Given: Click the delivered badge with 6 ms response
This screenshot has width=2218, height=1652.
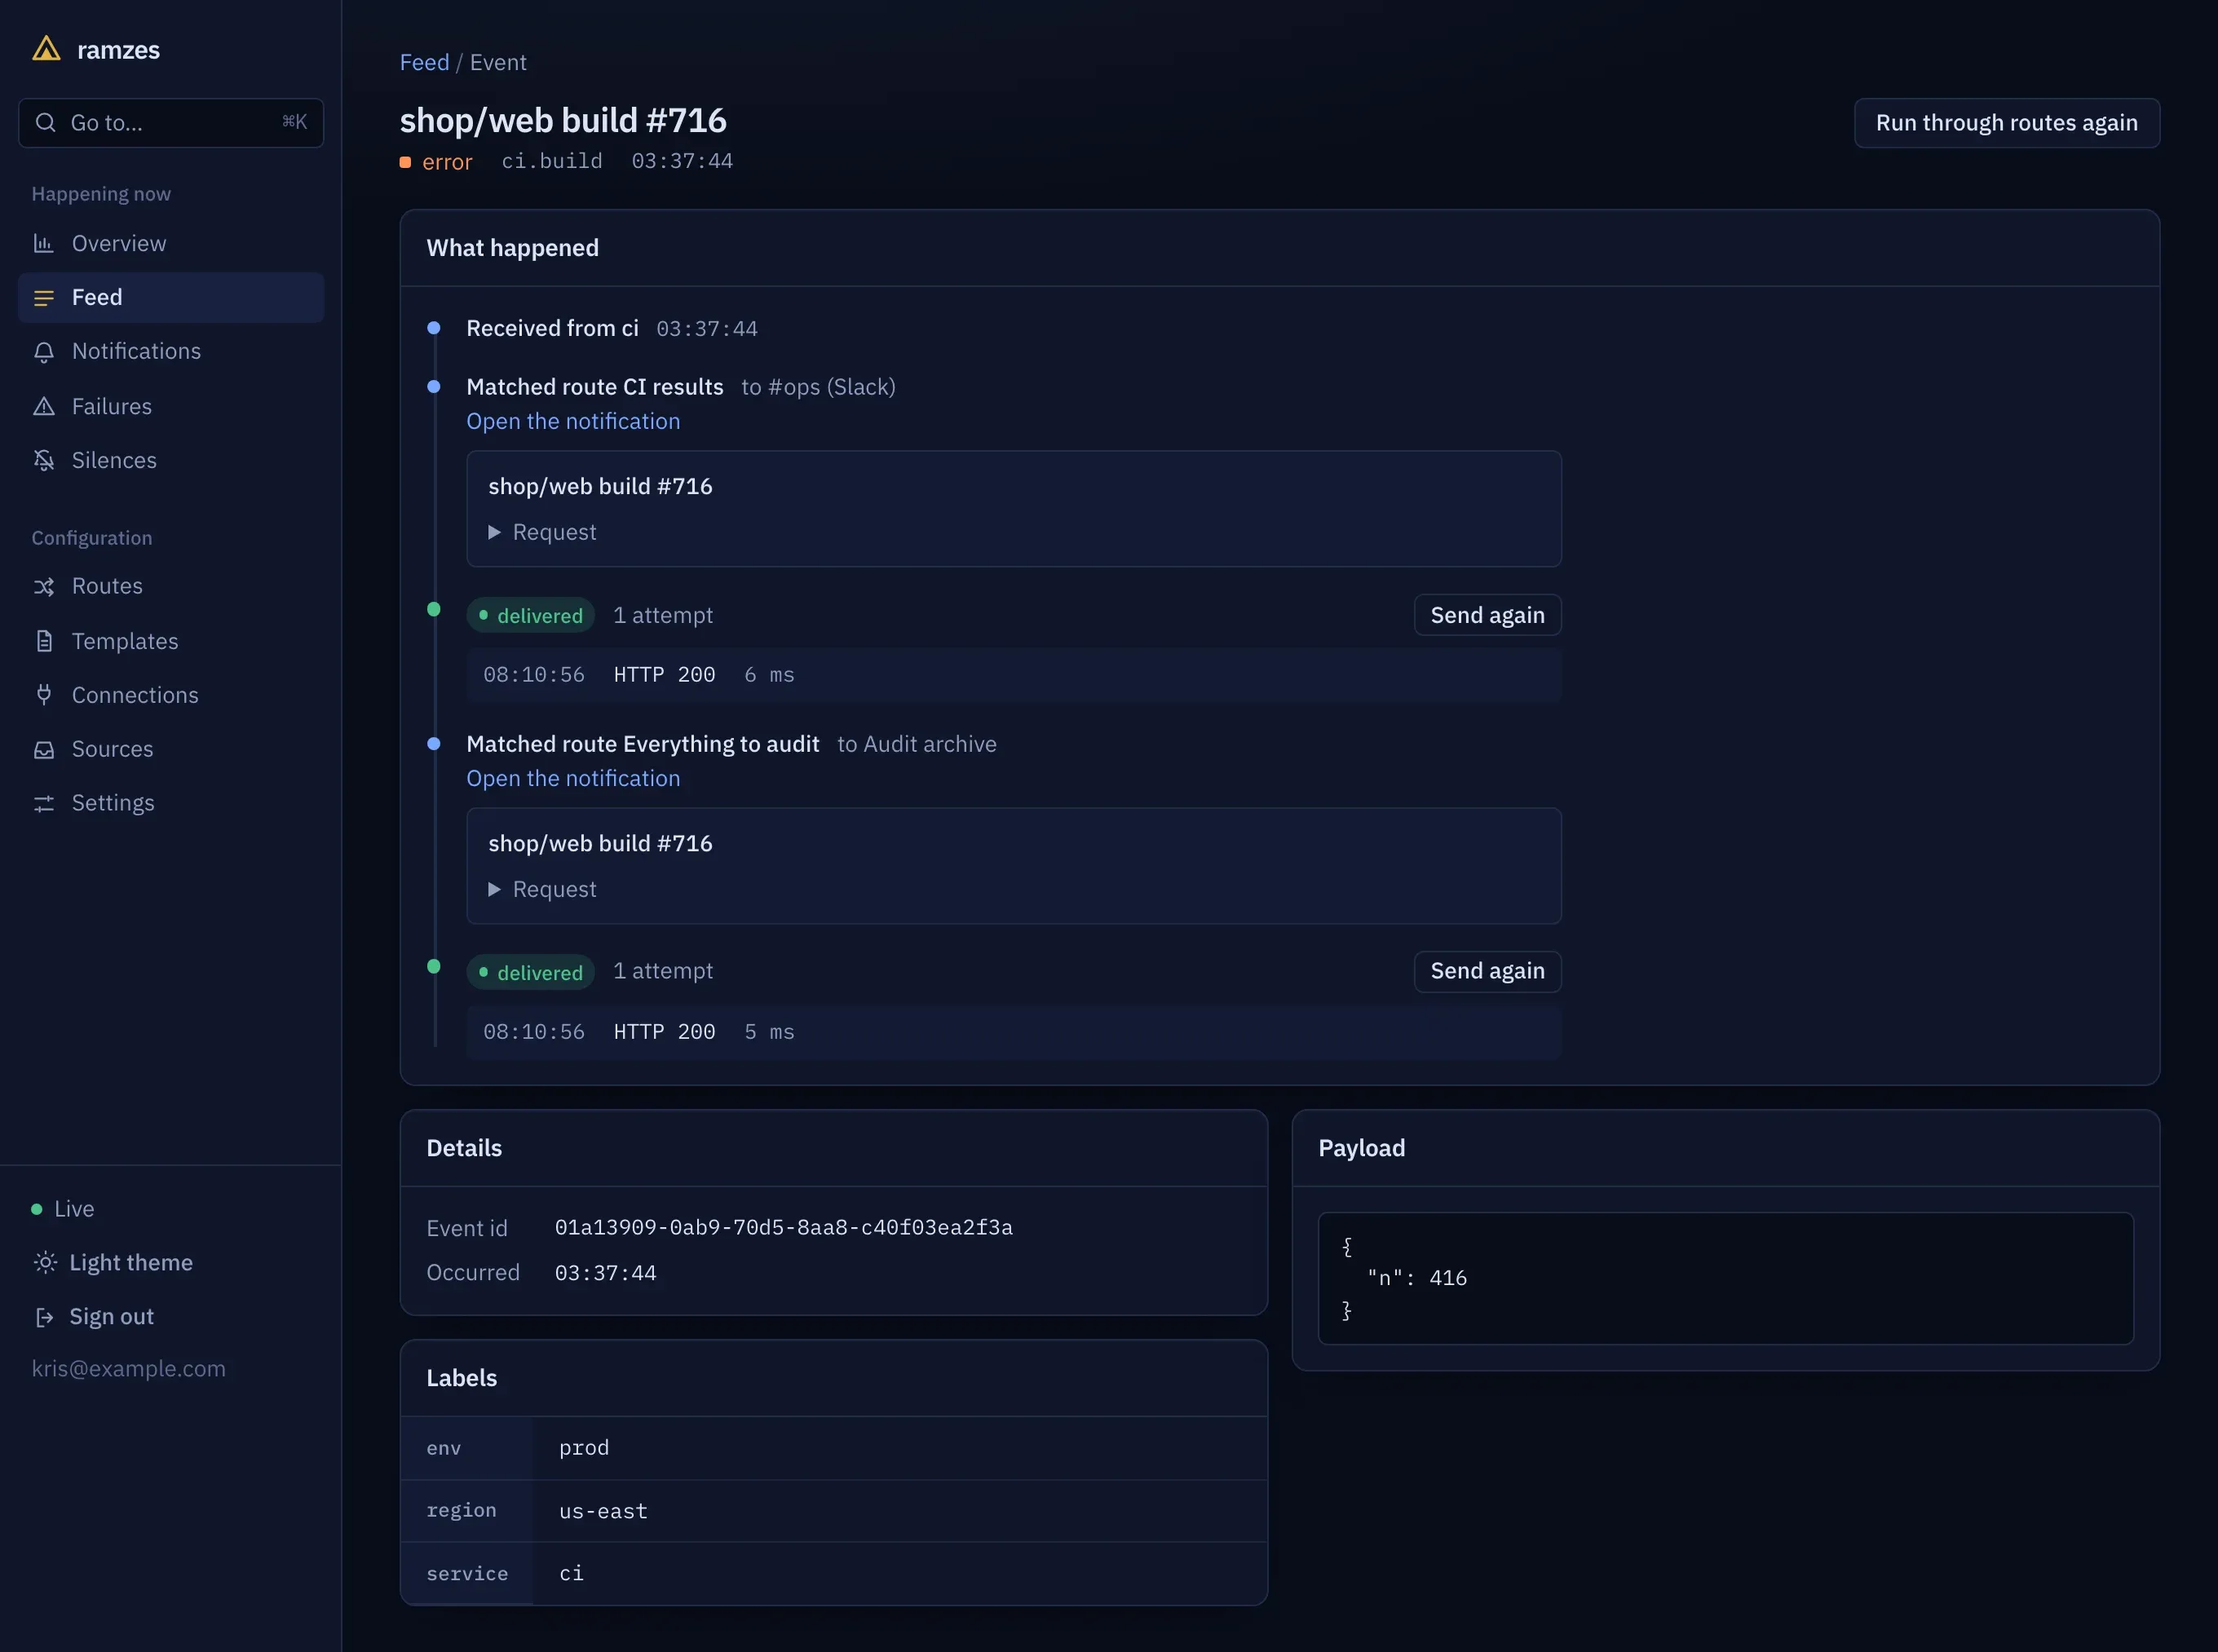Looking at the screenshot, I should click(530, 615).
